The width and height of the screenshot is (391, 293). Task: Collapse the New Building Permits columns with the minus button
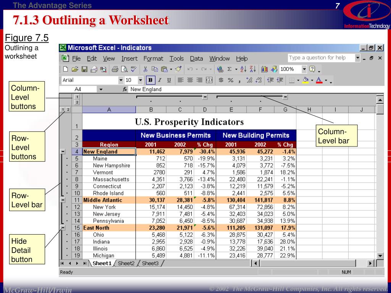(x=285, y=97)
